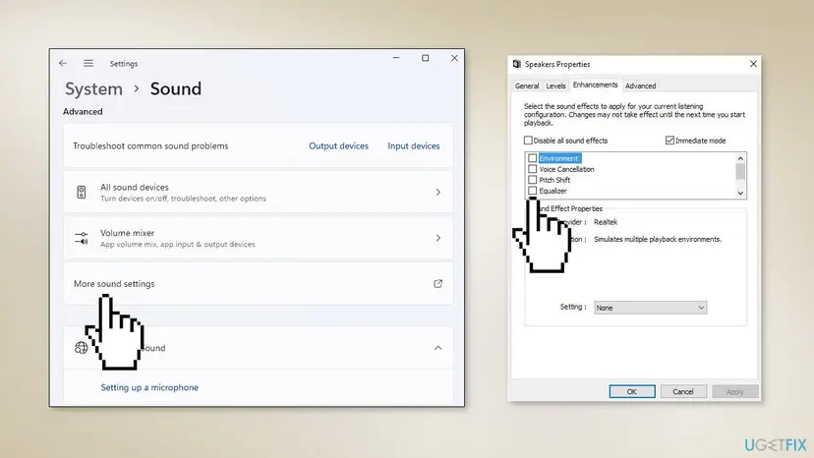Image resolution: width=814 pixels, height=458 pixels.
Task: Click Troubleshoot common sound problems text
Action: click(150, 145)
